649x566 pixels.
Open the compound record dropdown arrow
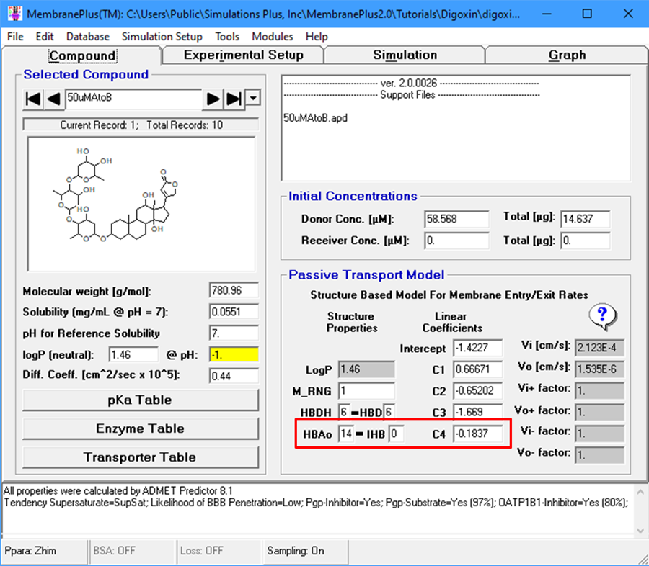click(x=253, y=99)
